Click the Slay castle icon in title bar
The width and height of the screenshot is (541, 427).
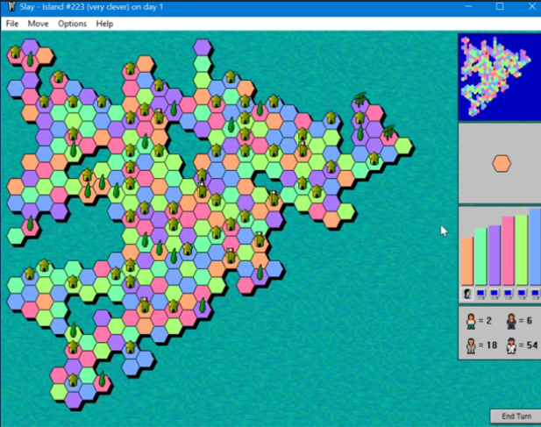click(8, 7)
